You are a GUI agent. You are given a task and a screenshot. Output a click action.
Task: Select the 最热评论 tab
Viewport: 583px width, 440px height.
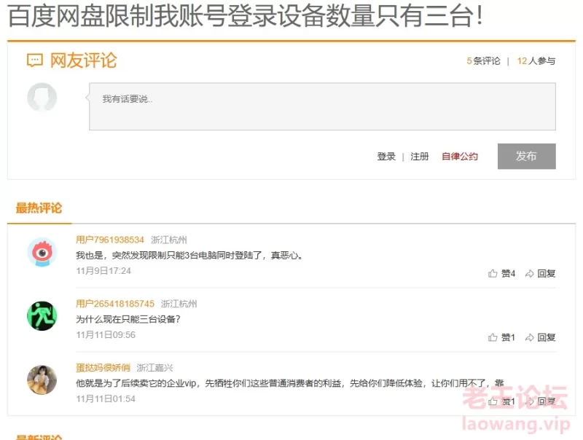tap(39, 208)
